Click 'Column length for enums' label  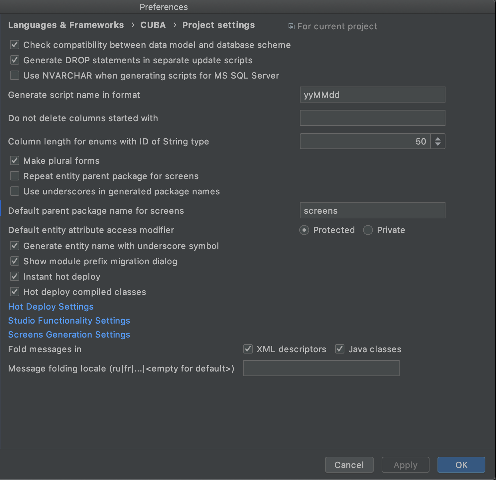coord(108,141)
